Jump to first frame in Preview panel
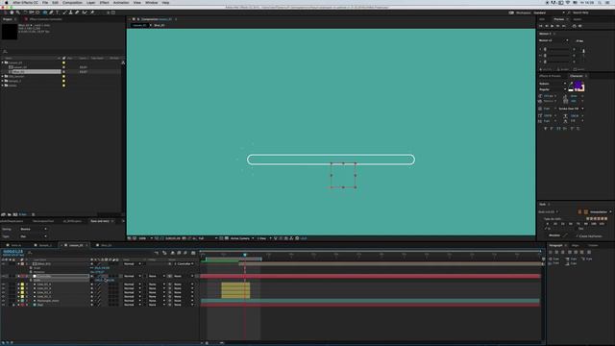 pos(541,26)
